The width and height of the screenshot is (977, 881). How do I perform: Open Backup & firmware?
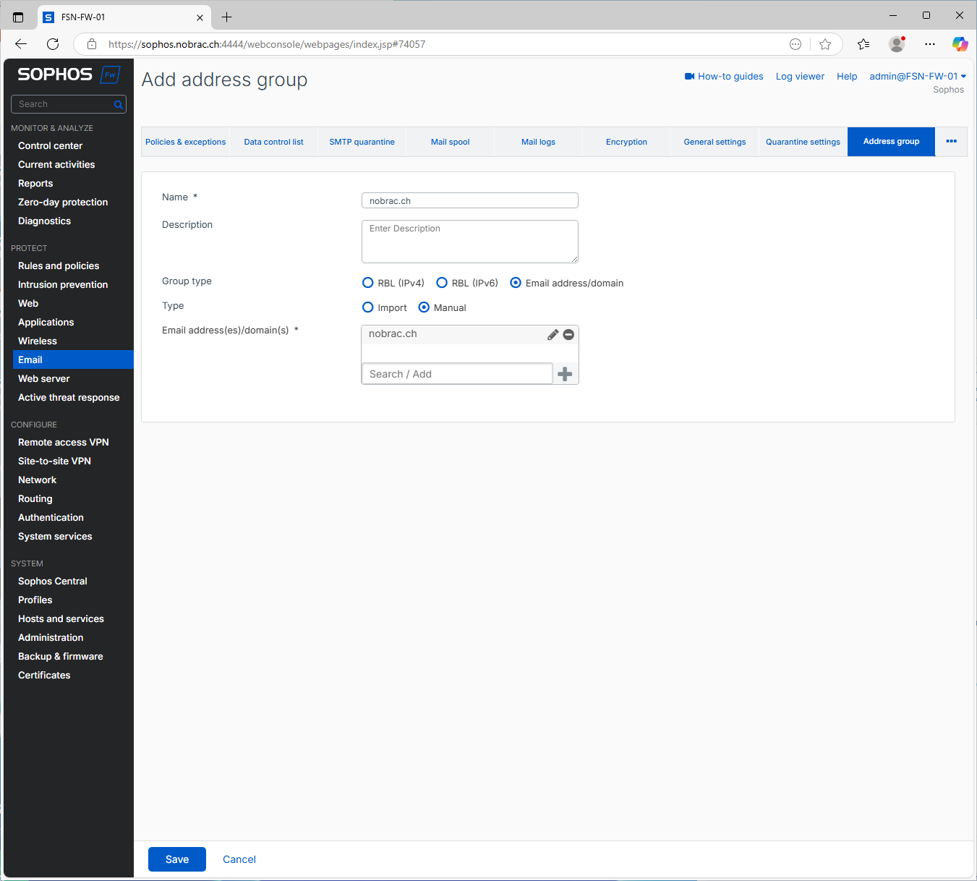[x=61, y=656]
